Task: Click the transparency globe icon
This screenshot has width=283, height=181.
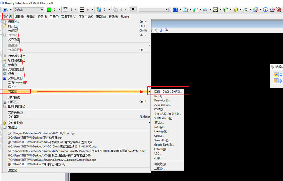Action: 99,9
